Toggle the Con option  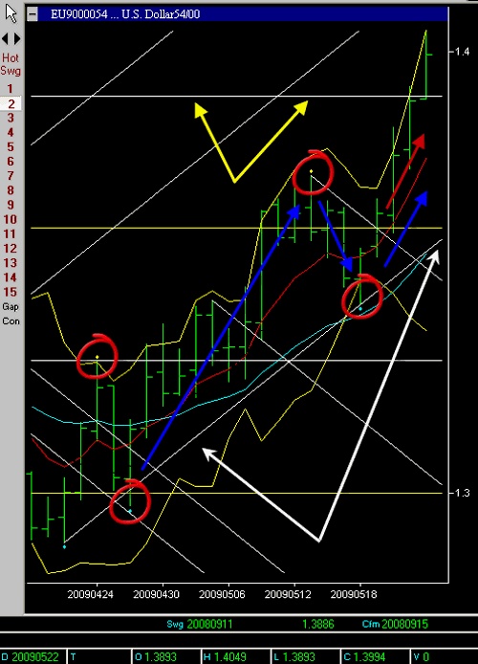11,321
